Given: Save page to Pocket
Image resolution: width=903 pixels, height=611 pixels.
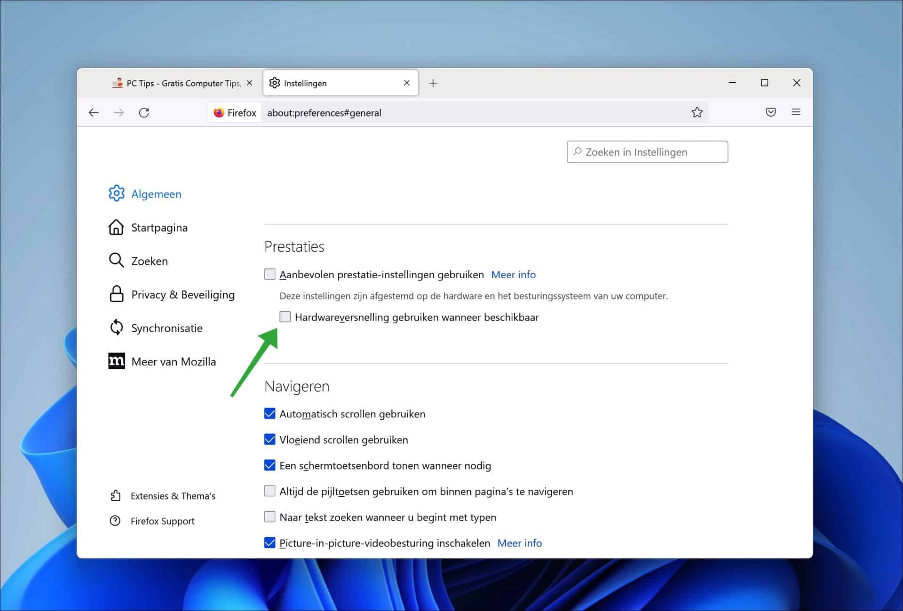Looking at the screenshot, I should [x=770, y=112].
